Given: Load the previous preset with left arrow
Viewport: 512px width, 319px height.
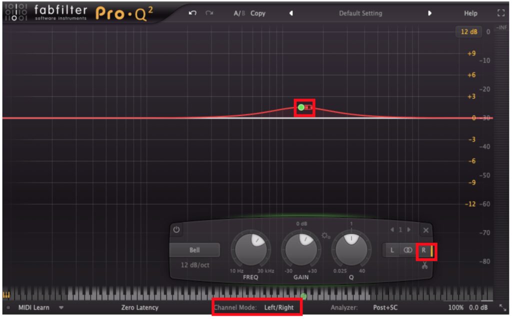Looking at the screenshot, I should (291, 13).
